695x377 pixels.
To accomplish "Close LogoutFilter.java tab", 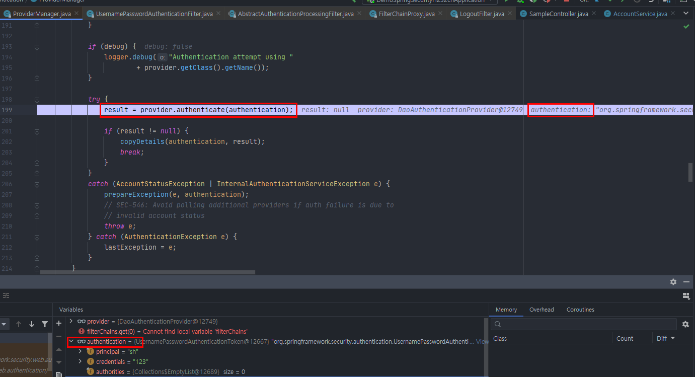I will tap(510, 14).
